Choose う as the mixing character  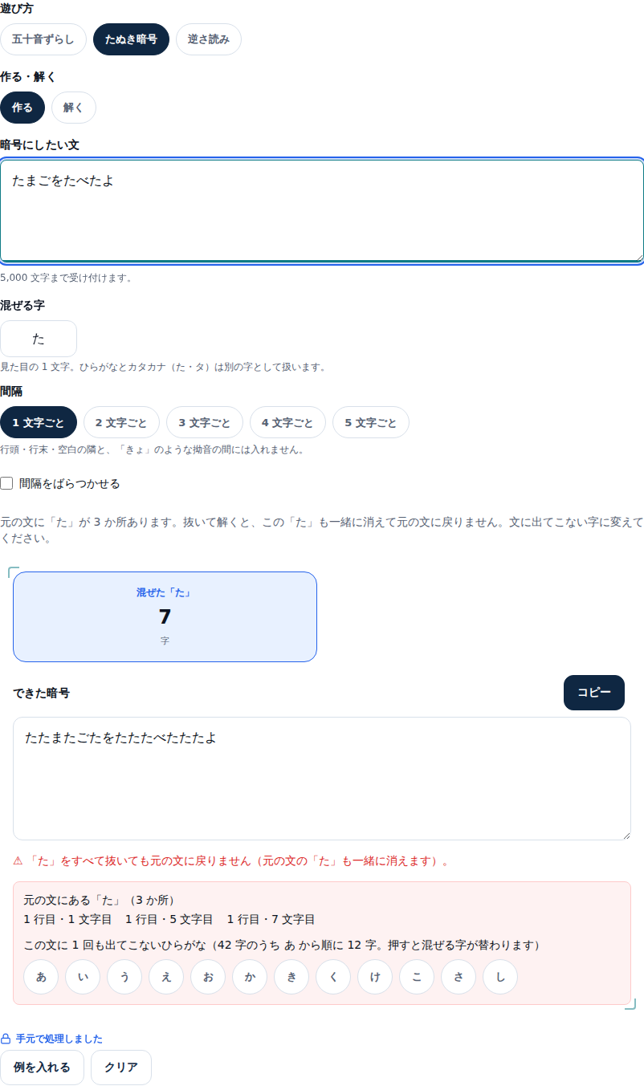click(x=124, y=977)
